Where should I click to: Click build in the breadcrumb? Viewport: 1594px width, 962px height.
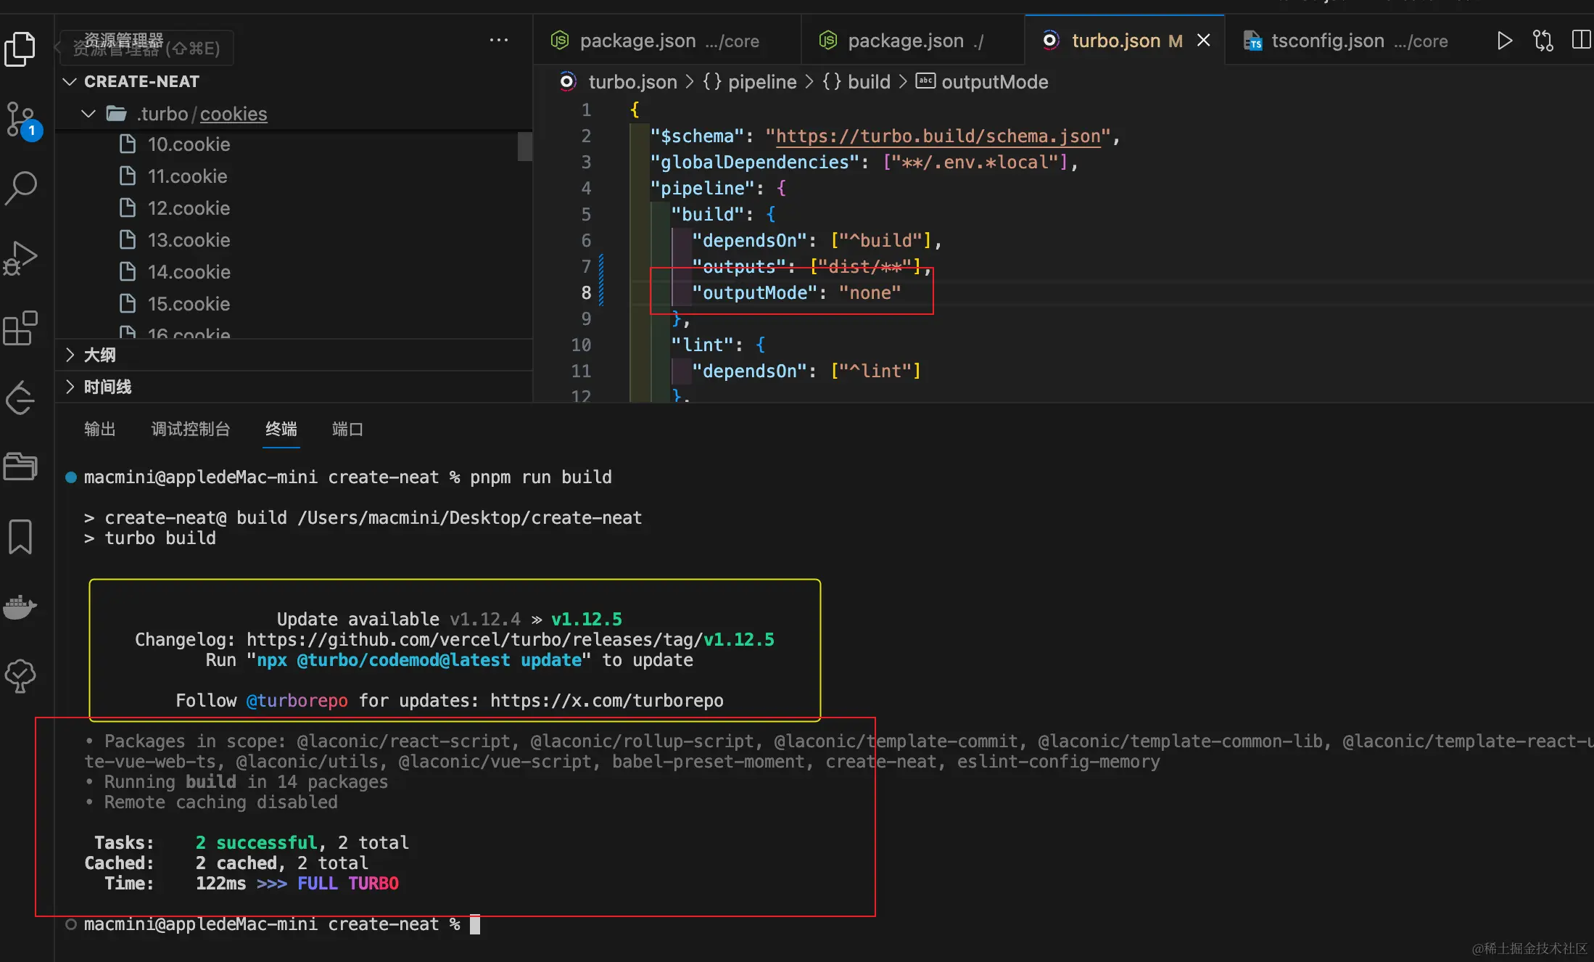[x=869, y=82]
